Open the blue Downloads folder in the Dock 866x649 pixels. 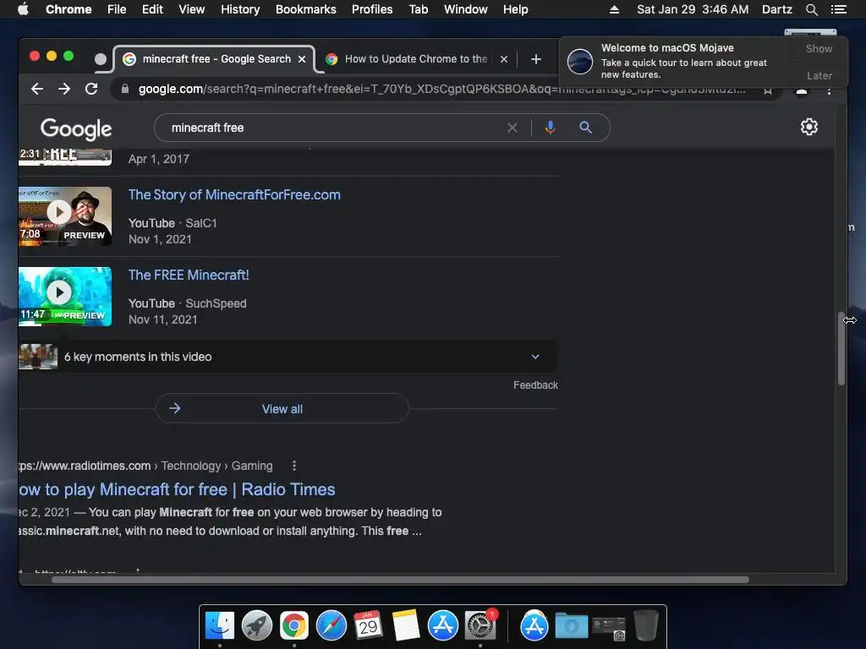pos(571,626)
